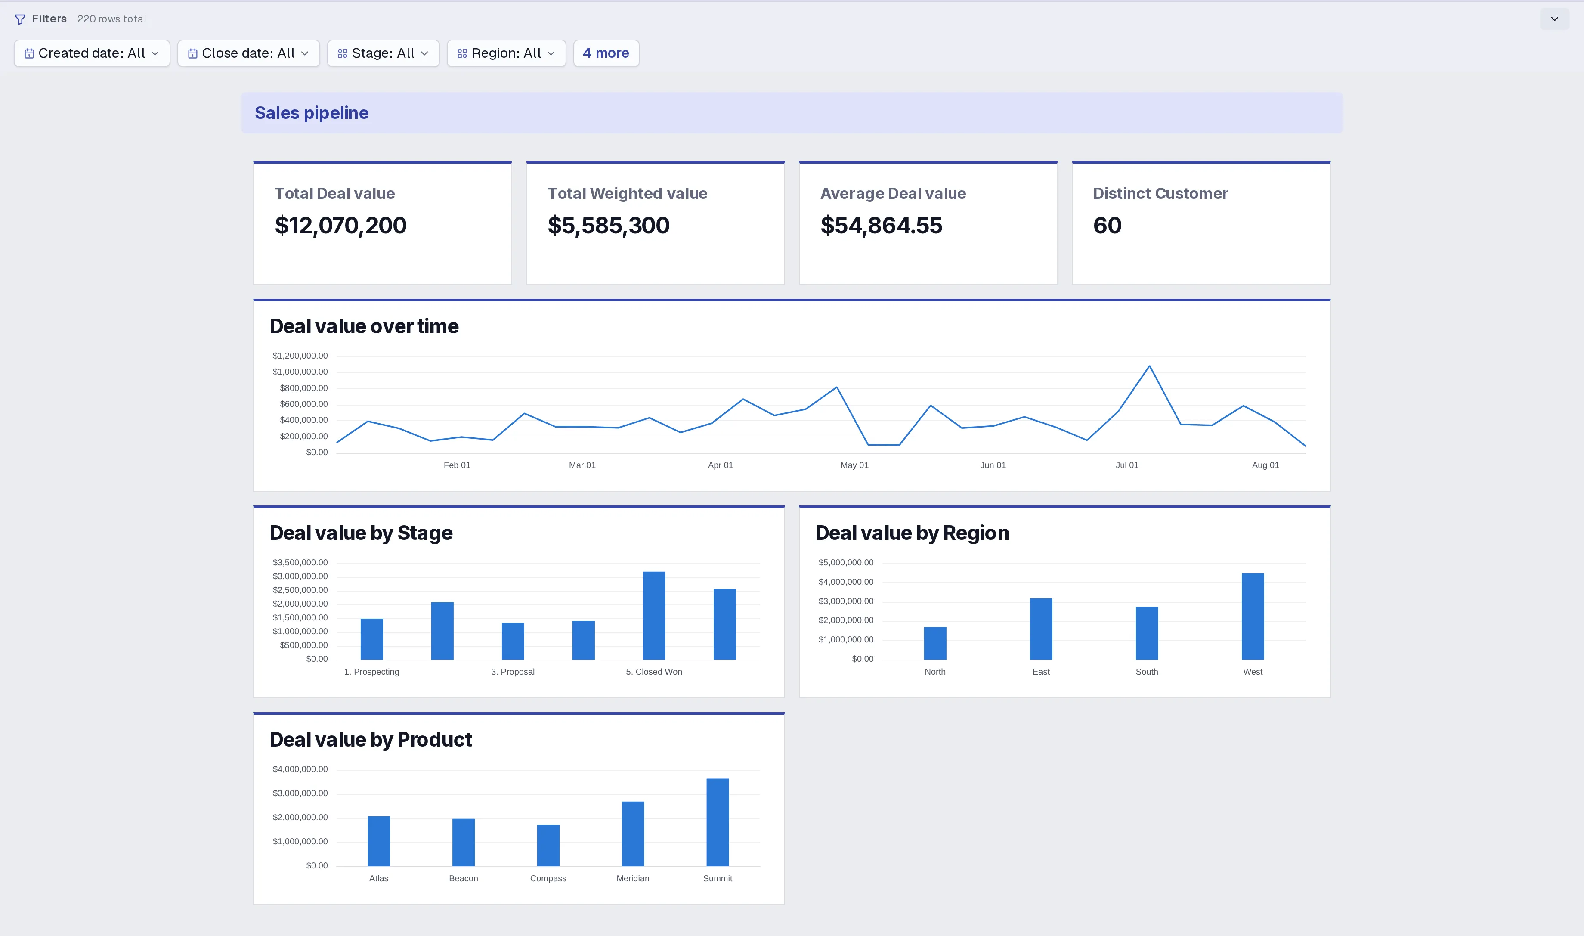This screenshot has width=1584, height=936.
Task: Click the Summit product bar
Action: tap(718, 822)
